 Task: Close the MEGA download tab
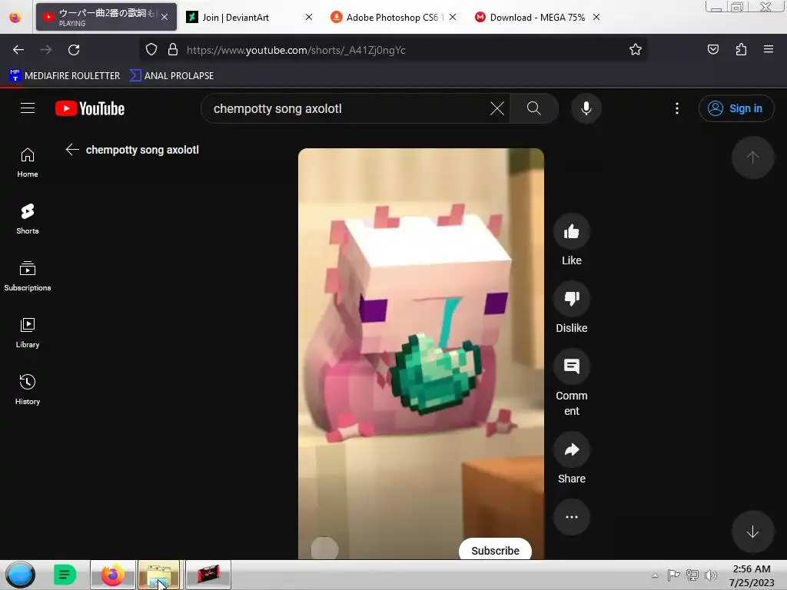(x=596, y=17)
